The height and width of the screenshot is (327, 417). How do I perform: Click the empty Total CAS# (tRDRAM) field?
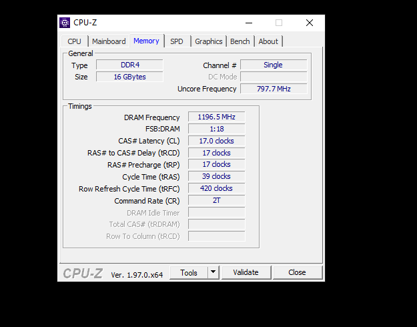pyautogui.click(x=216, y=224)
